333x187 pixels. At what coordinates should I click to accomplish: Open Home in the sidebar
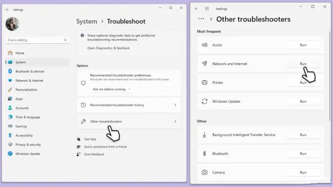click(x=37, y=53)
